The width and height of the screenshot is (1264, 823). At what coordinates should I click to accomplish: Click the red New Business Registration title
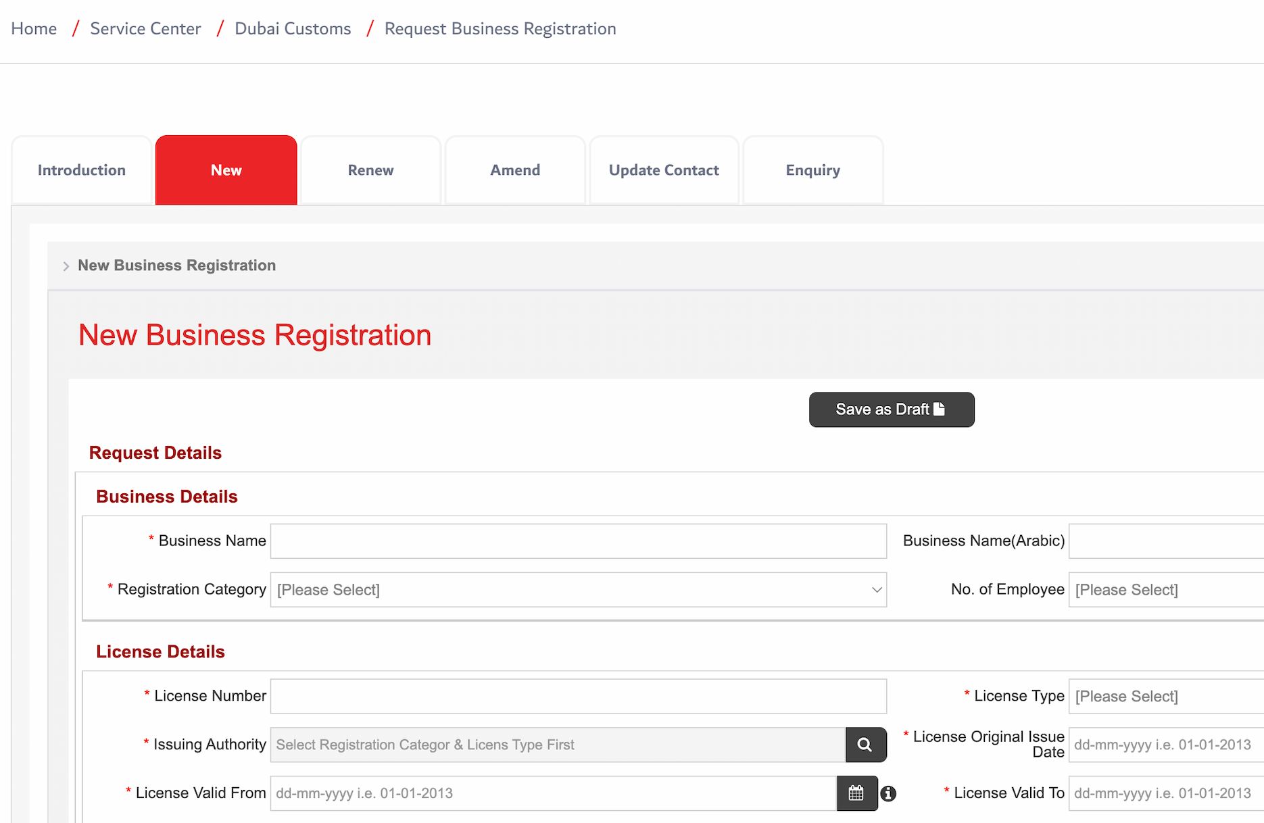point(255,335)
